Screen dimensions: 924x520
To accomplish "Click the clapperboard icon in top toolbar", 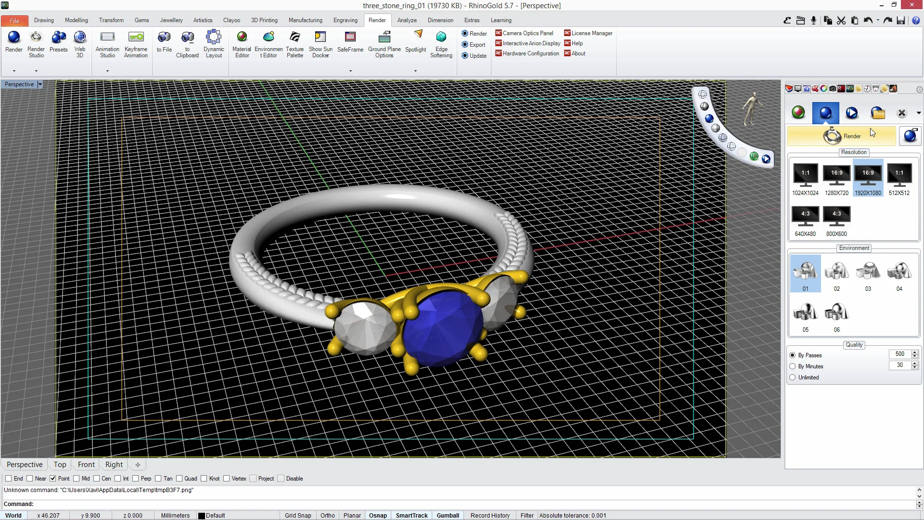I will [801, 20].
